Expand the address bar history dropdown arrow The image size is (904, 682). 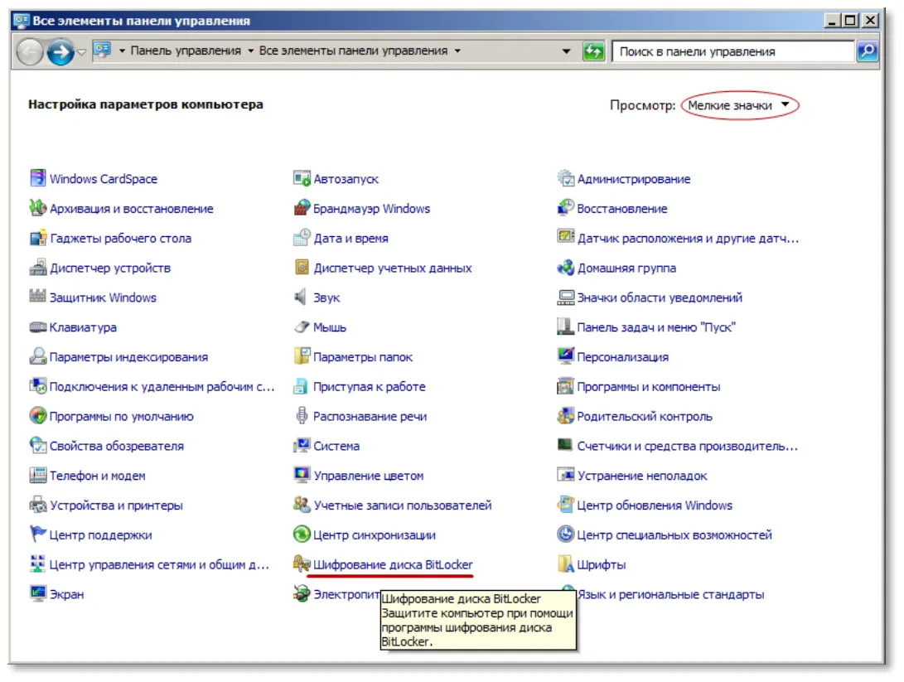click(x=566, y=51)
